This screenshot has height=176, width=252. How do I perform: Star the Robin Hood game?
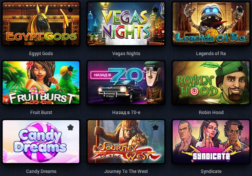pos(241,68)
